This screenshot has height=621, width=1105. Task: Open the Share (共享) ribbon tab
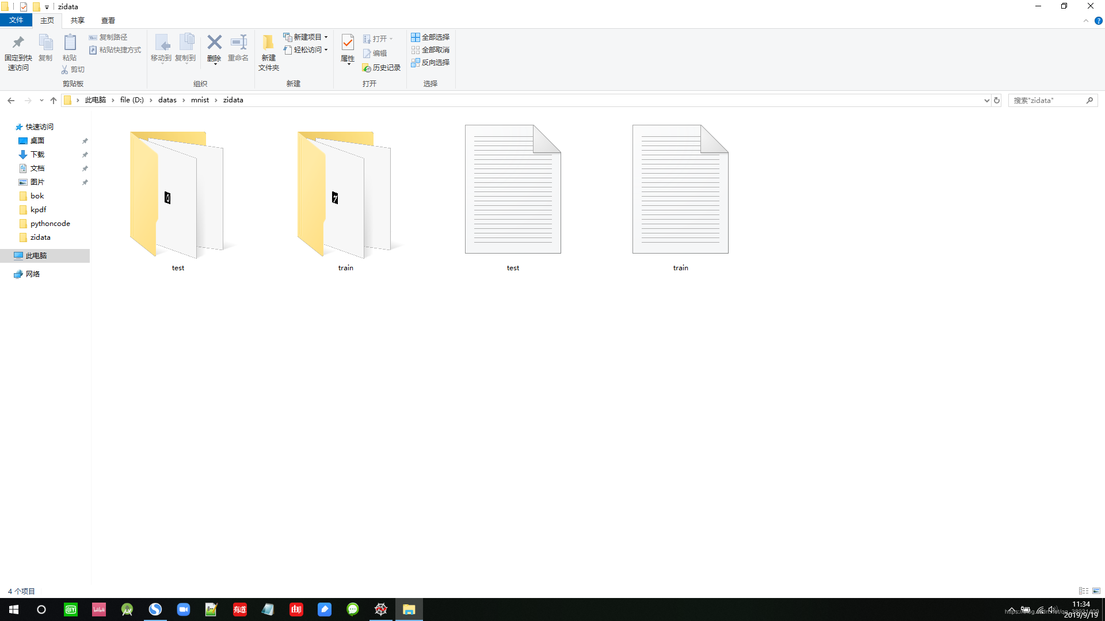pyautogui.click(x=77, y=20)
